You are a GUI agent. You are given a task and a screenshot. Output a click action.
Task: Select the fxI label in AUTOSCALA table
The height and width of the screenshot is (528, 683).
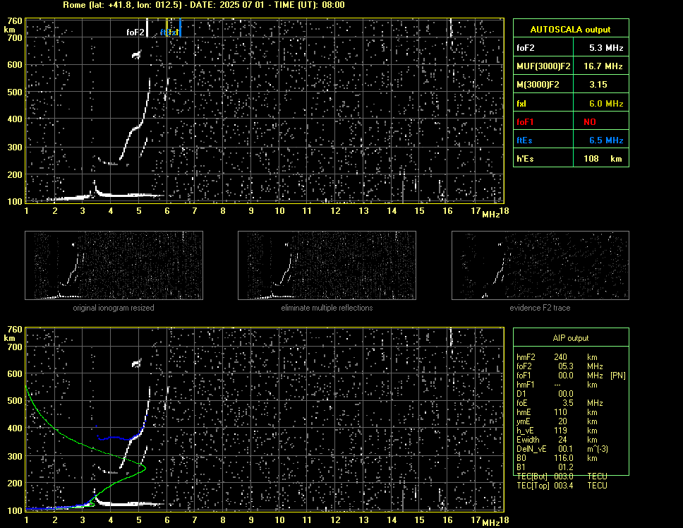(521, 104)
